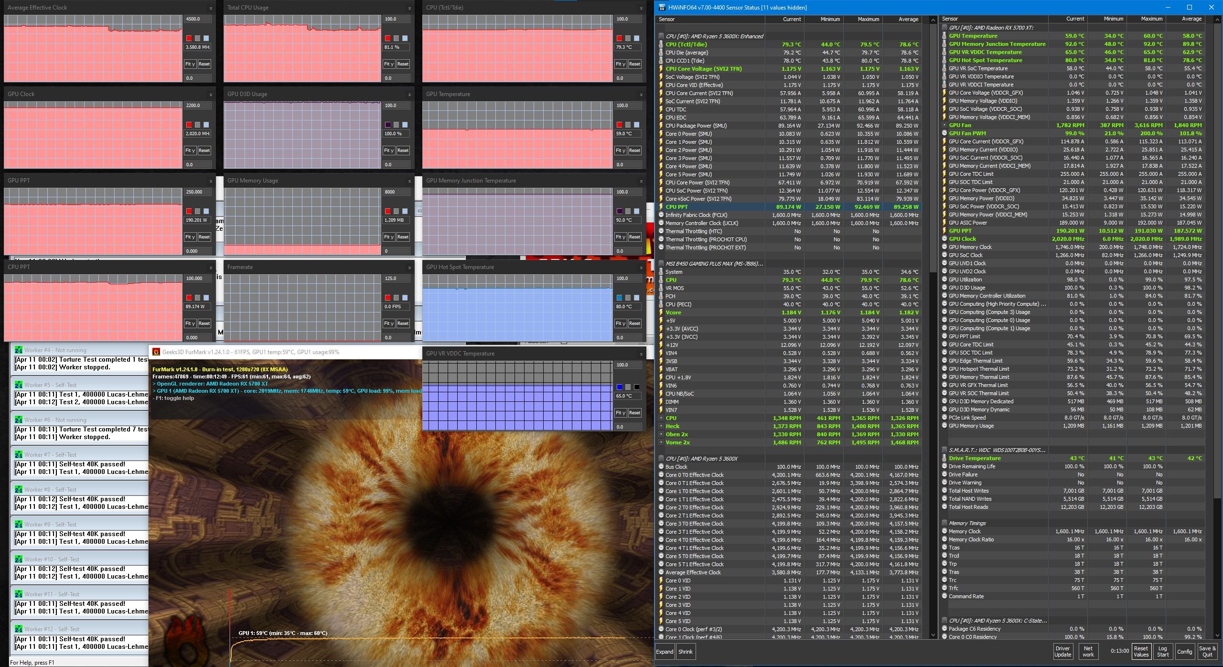
Task: Click the Save & Quit button
Action: pos(1207,652)
